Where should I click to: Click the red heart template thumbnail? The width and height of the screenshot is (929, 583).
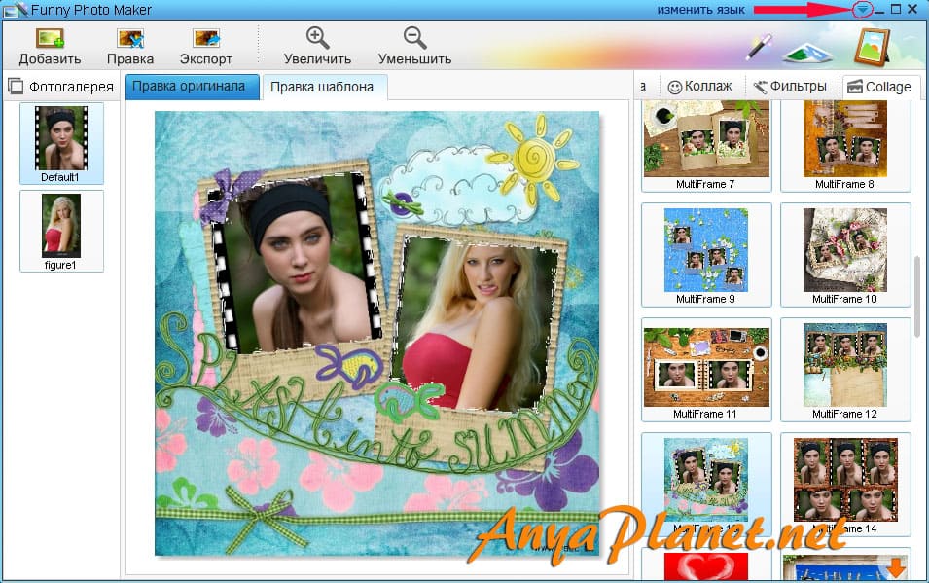[x=706, y=565]
